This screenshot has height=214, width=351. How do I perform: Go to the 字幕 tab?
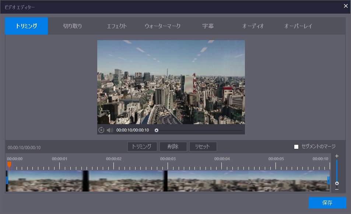coord(208,26)
